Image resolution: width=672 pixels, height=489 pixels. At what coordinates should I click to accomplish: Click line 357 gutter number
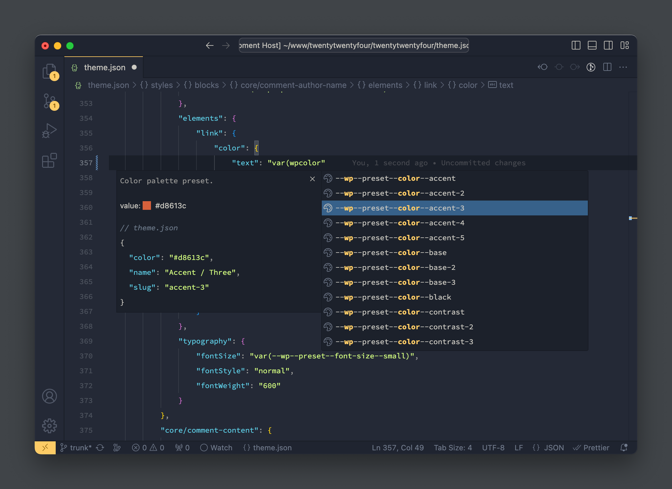(86, 163)
